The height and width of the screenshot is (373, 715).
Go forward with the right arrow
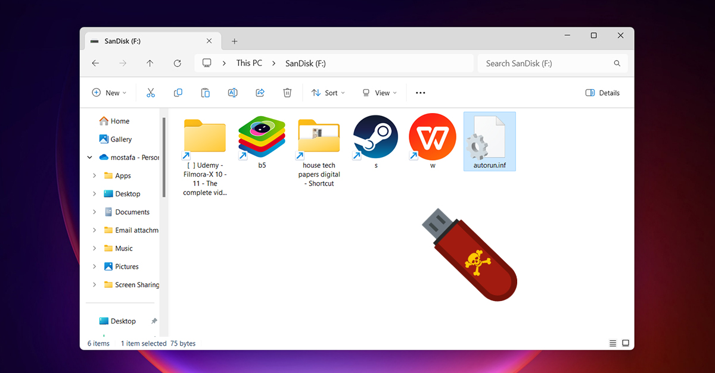[x=123, y=63]
